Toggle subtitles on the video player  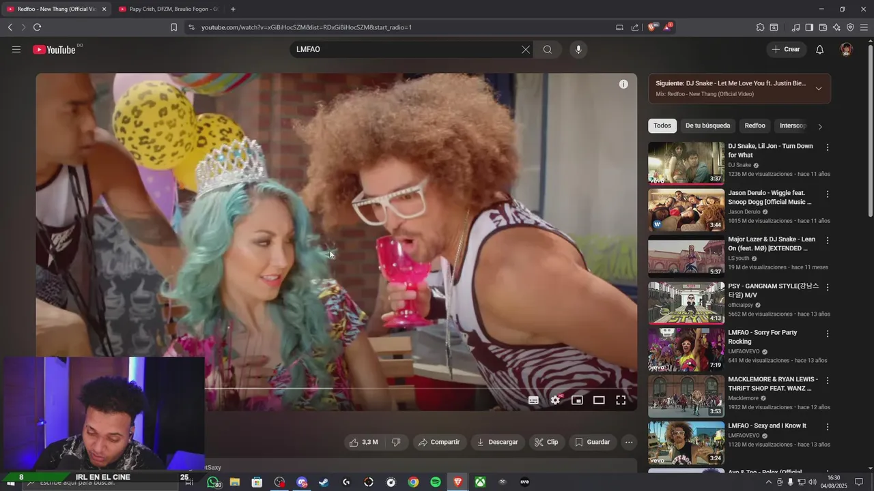click(x=534, y=400)
